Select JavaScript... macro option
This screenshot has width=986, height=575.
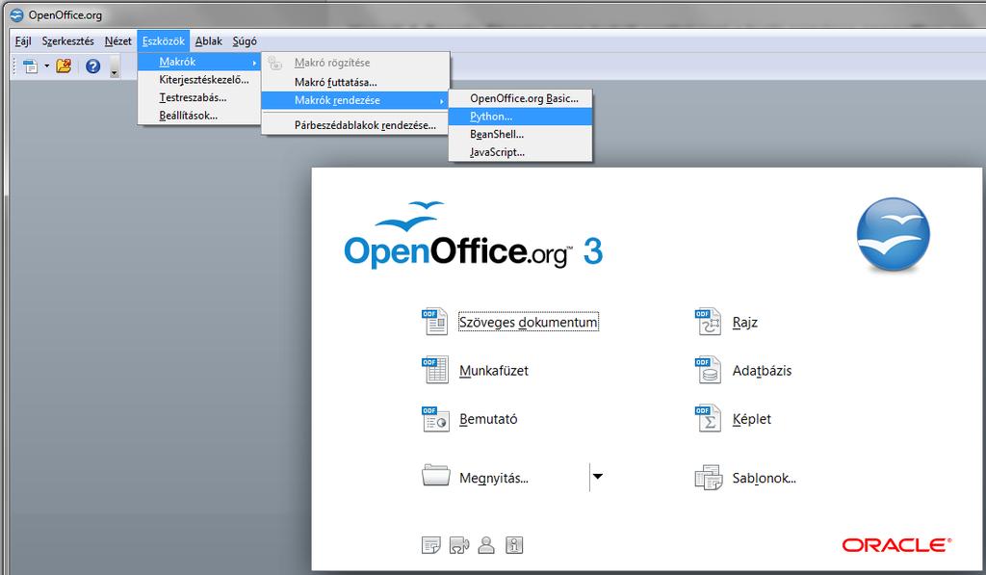pos(520,152)
